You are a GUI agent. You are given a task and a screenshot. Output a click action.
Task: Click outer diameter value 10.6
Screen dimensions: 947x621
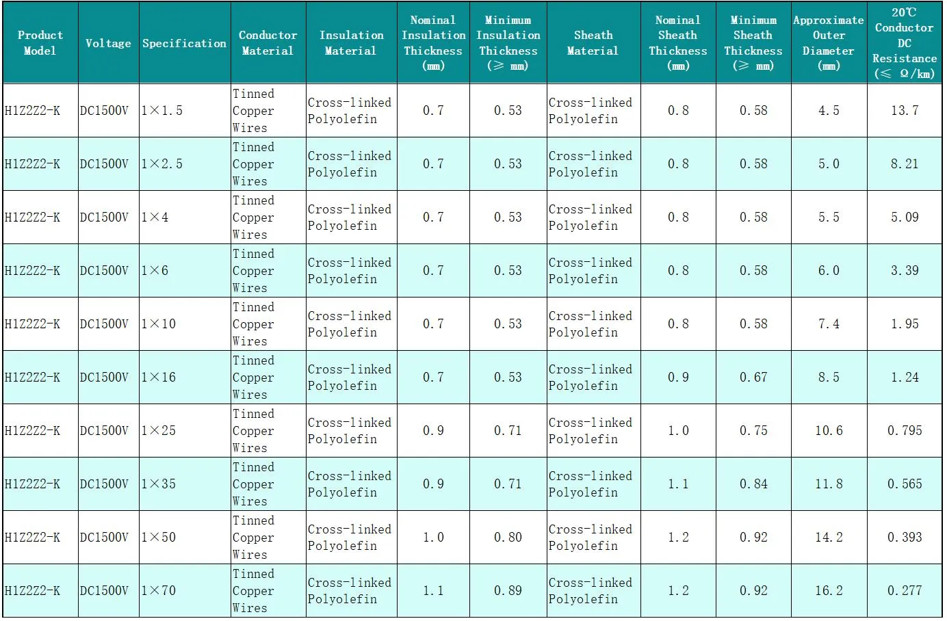pos(829,430)
